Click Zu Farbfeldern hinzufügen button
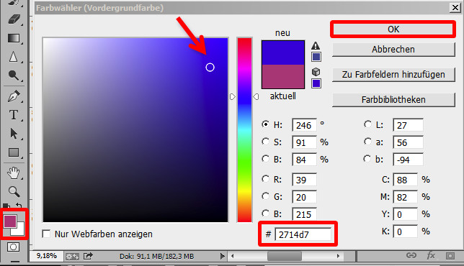 pos(393,74)
